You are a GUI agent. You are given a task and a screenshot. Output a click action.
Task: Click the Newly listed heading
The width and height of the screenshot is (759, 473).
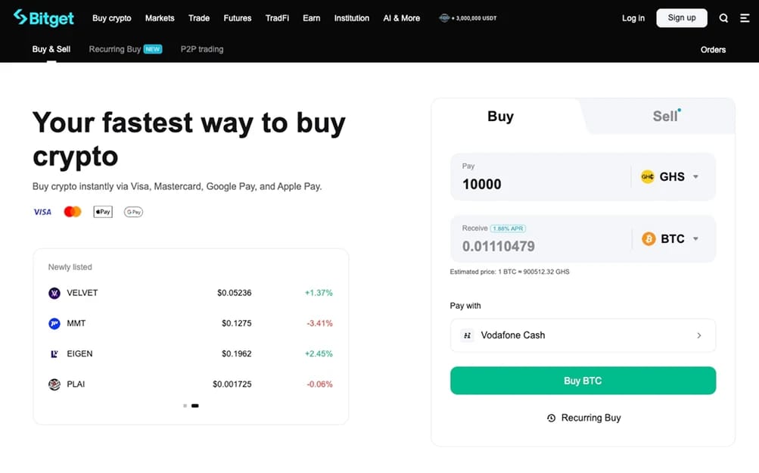pos(70,267)
